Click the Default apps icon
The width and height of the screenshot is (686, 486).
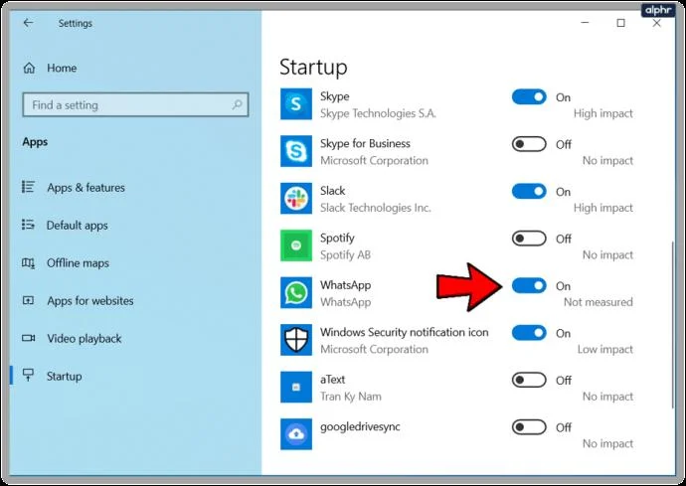point(28,225)
